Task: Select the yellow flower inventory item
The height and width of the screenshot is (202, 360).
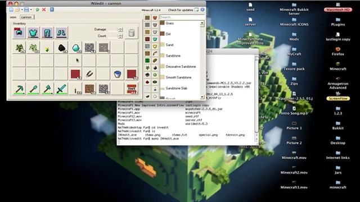Action: (47, 48)
